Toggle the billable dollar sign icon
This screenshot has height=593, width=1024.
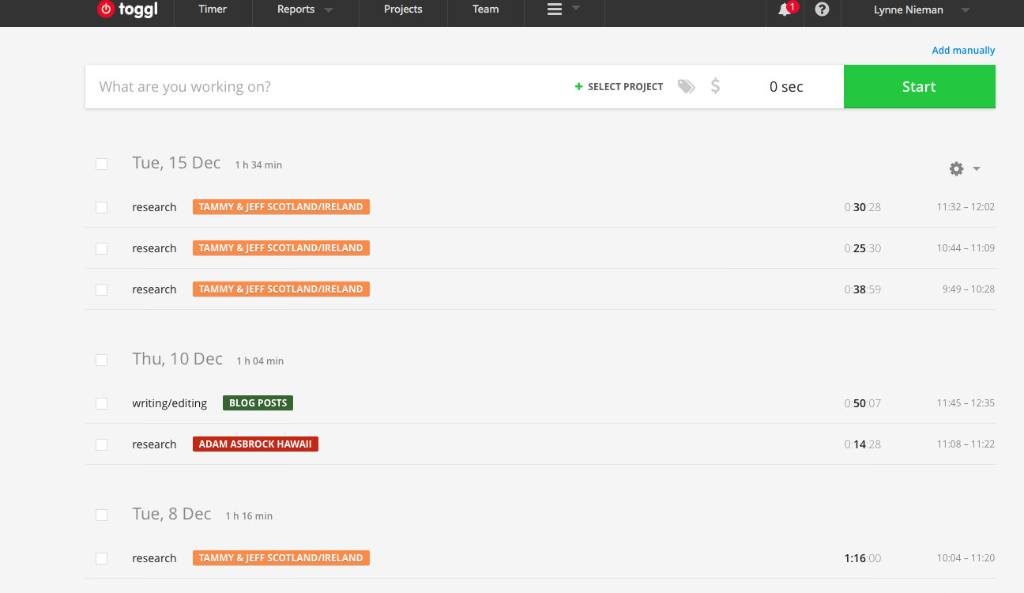pyautogui.click(x=715, y=87)
